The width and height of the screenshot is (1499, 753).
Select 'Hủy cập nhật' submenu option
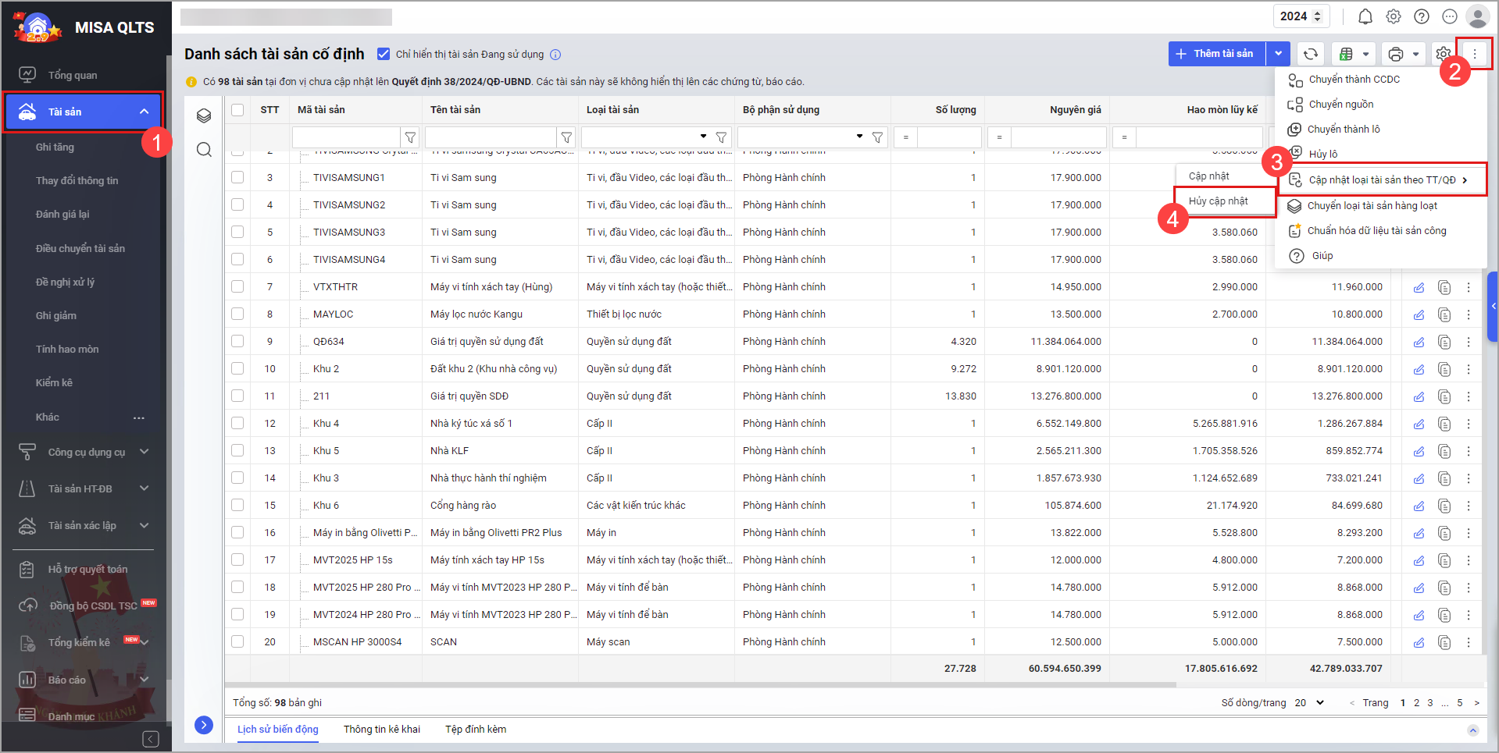tap(1219, 201)
